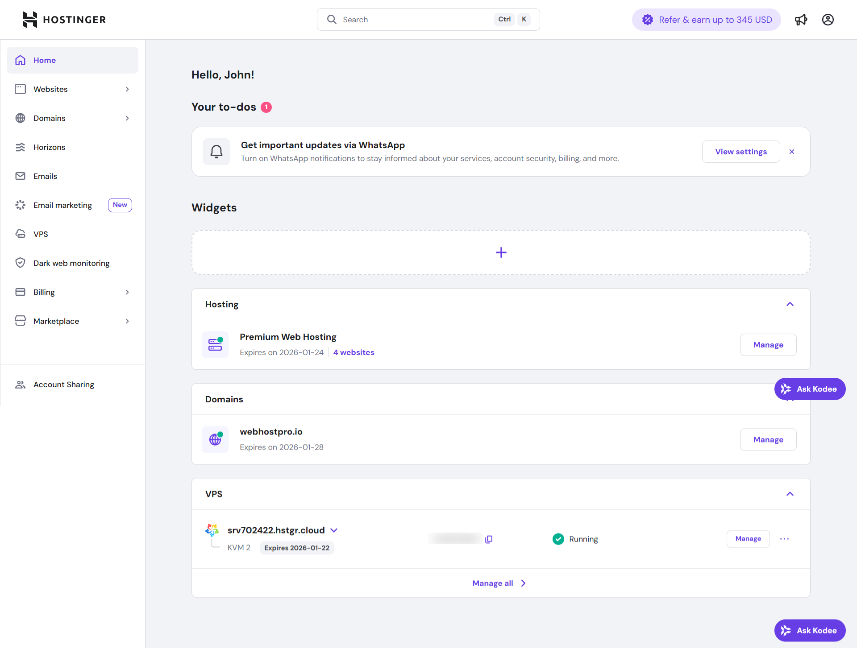Expand the Domains sidebar submenu
This screenshot has height=649, width=857.
127,118
